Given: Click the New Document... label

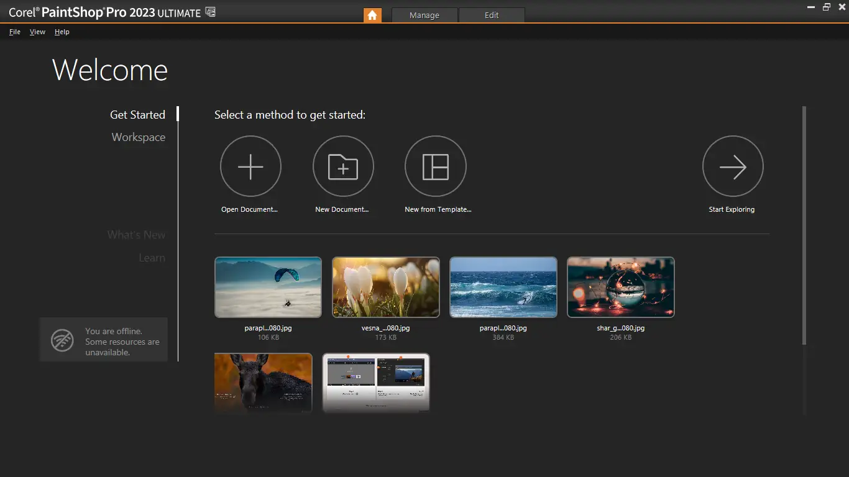Looking at the screenshot, I should pyautogui.click(x=342, y=209).
